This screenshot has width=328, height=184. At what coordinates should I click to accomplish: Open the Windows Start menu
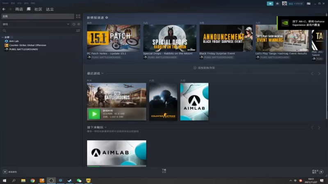pyautogui.click(x=5, y=180)
